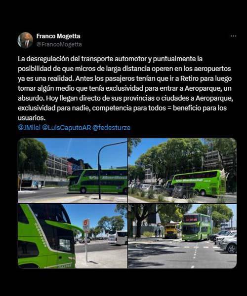Click the yellow truck beside the green bus
This screenshot has width=247, height=296.
click(171, 231)
